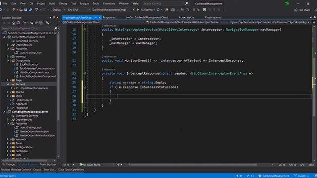This screenshot has height=178, width=317.
Task: Click the Undo arrow in the toolbar
Action: coord(37,10)
